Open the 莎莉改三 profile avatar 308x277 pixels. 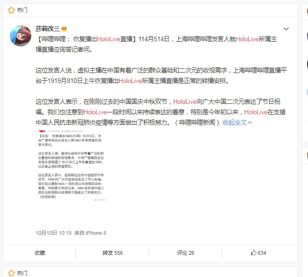coord(20,36)
